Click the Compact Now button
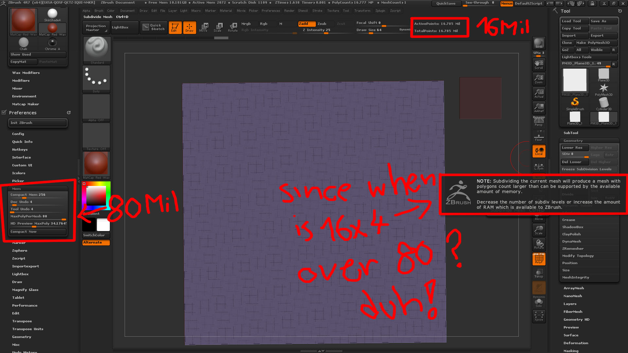This screenshot has height=353, width=628. click(38, 232)
